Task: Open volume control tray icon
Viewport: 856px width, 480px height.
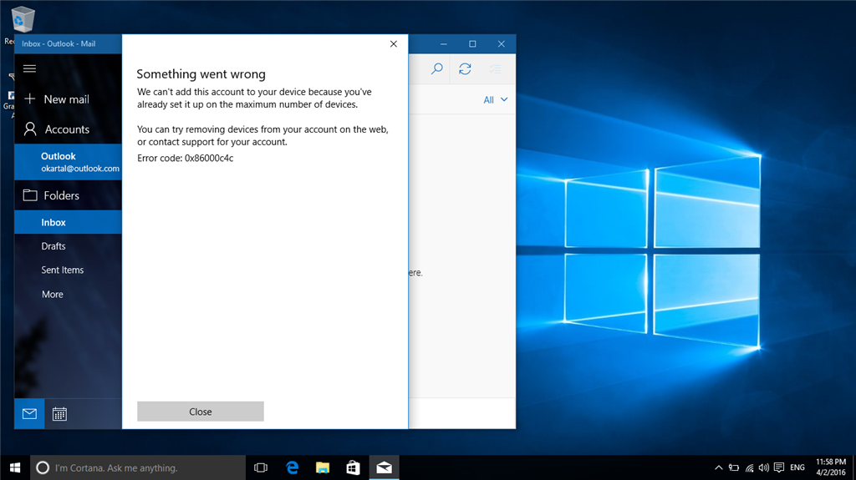Action: tap(764, 467)
